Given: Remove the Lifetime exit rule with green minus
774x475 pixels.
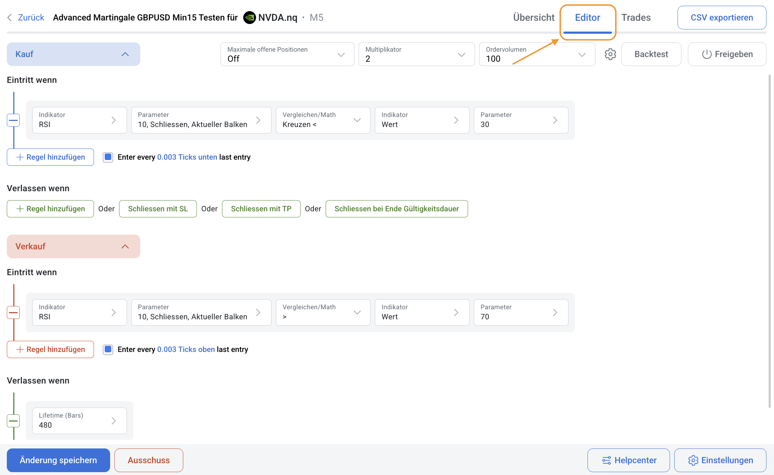Looking at the screenshot, I should (13, 421).
